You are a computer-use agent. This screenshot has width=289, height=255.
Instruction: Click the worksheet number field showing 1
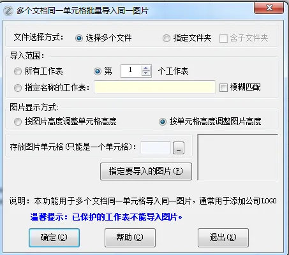tap(131, 71)
